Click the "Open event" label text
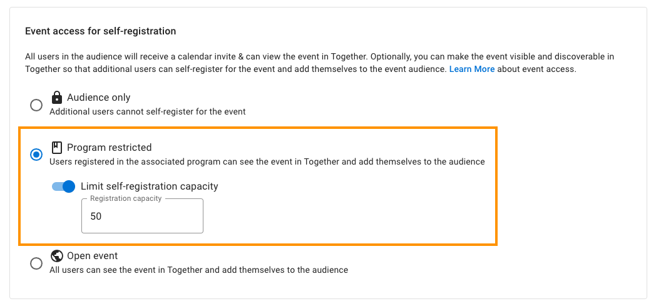Viewport: 656px width, 306px height. [93, 255]
